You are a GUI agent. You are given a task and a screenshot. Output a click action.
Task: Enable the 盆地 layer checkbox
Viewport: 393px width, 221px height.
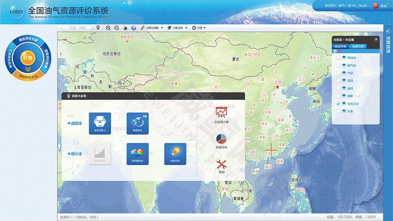(x=338, y=88)
